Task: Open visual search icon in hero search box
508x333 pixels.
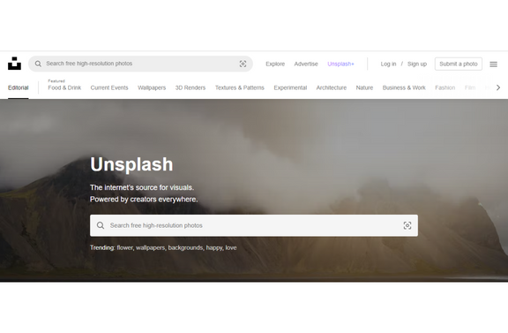Action: pyautogui.click(x=407, y=225)
